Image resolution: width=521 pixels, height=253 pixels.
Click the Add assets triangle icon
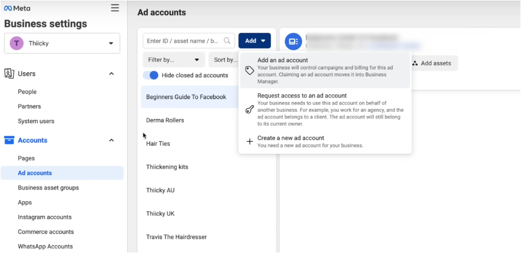415,63
